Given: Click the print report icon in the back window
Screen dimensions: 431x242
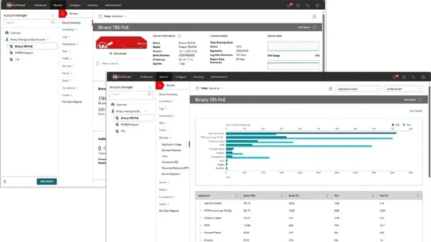Looking at the screenshot, I should tap(314, 17).
